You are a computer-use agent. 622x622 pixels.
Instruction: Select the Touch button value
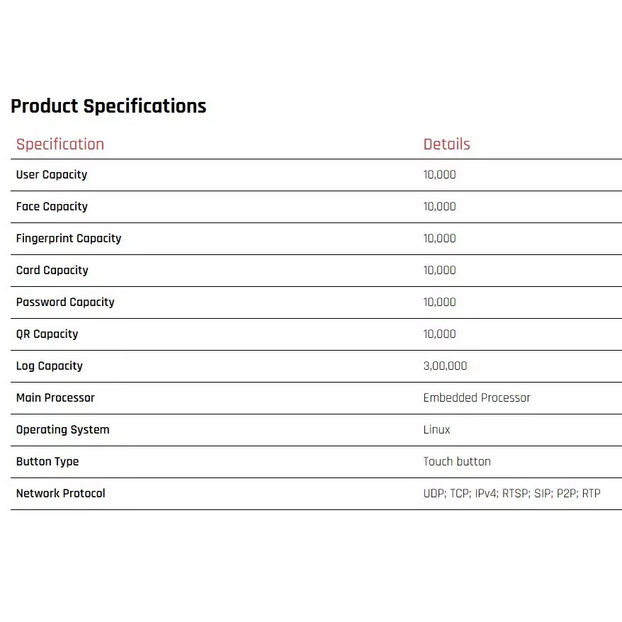click(457, 461)
